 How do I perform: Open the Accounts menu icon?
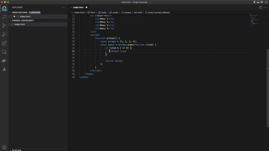coord(4,147)
